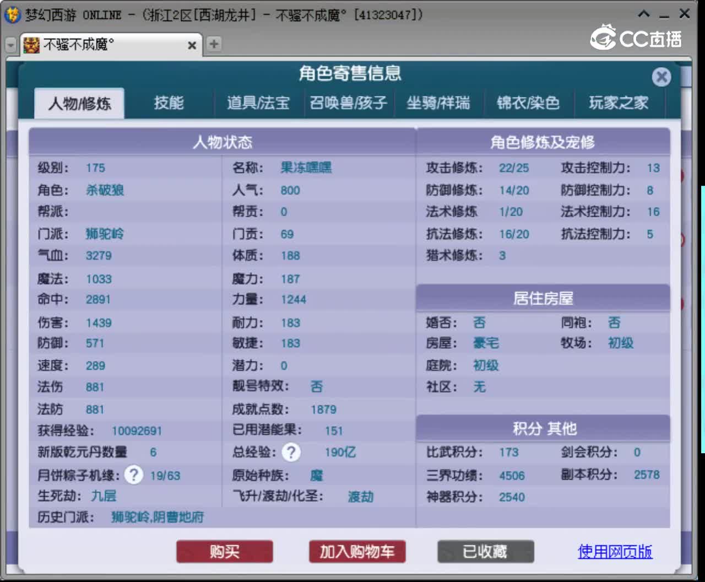Click the 神器积分 value 2540
Screen dimensions: 705x582
click(x=512, y=497)
